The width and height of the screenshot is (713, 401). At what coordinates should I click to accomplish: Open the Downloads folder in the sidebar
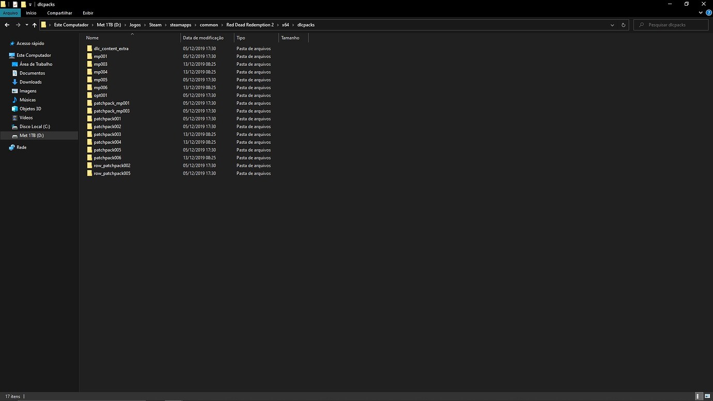(30, 82)
